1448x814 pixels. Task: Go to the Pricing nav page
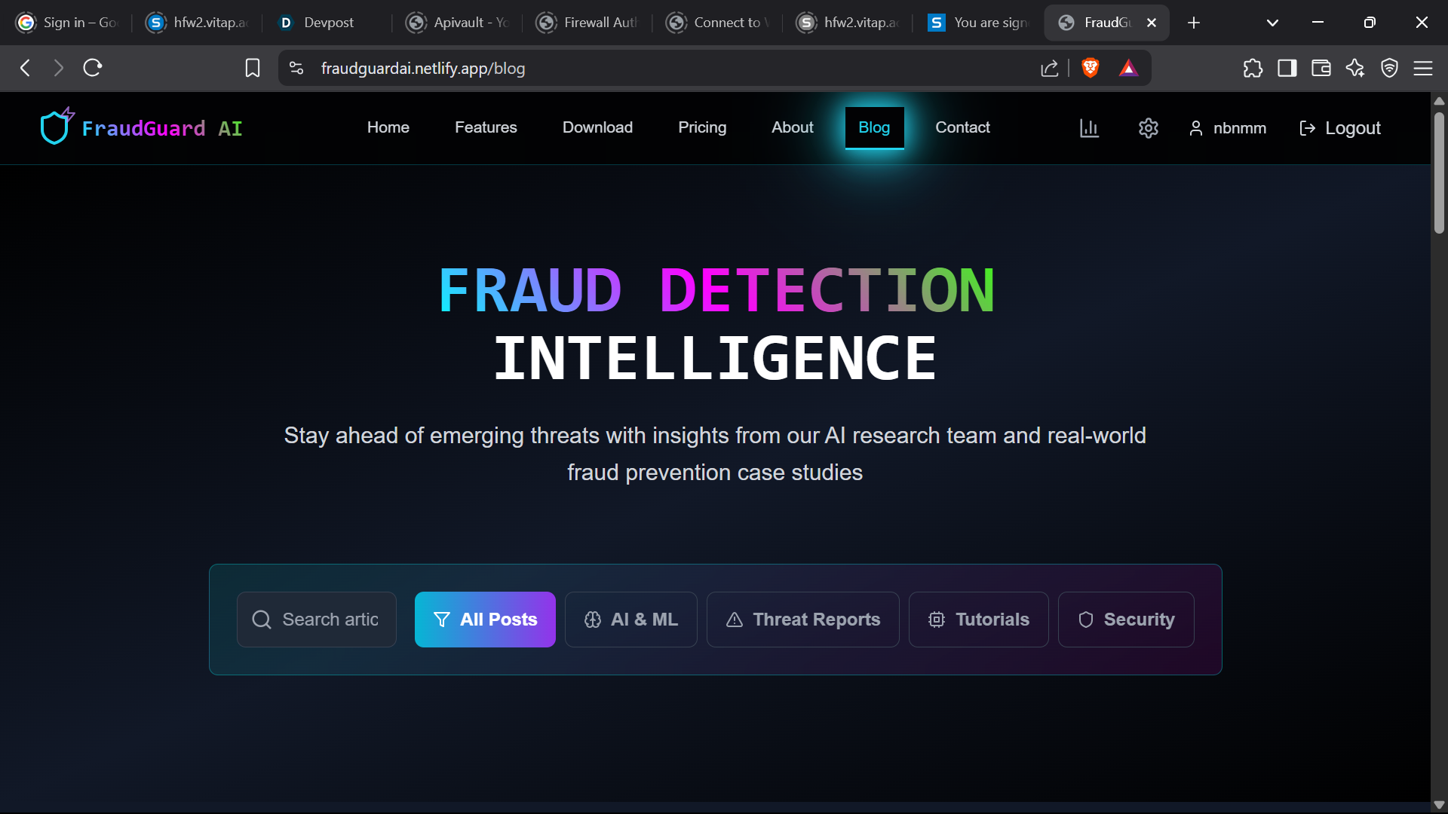click(x=701, y=127)
